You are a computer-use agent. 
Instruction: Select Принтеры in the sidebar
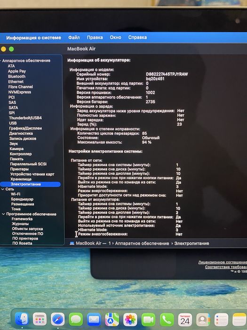pos(19,169)
